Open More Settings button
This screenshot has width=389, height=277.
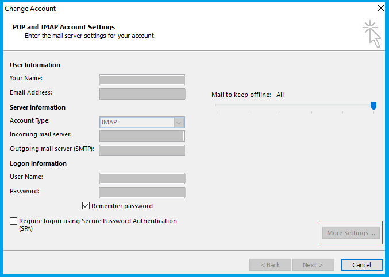(x=351, y=233)
